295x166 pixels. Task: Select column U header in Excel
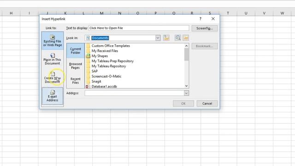point(246,13)
